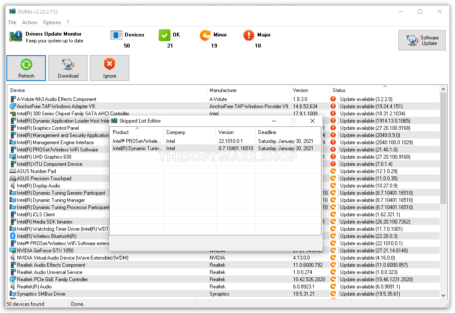Screen dimensions: 455x313
Task: Click the ASUS Number Pad keyboard icon
Action: 13,171
